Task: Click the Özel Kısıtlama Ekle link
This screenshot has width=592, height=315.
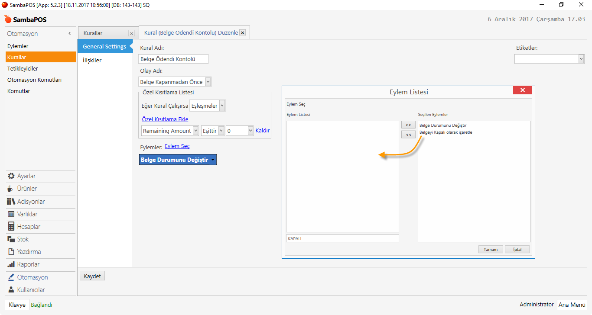Action: tap(165, 119)
